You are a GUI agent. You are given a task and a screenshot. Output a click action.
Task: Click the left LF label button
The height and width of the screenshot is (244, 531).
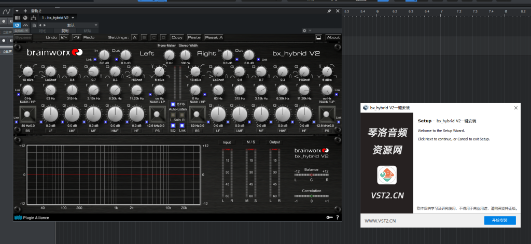[51, 131]
